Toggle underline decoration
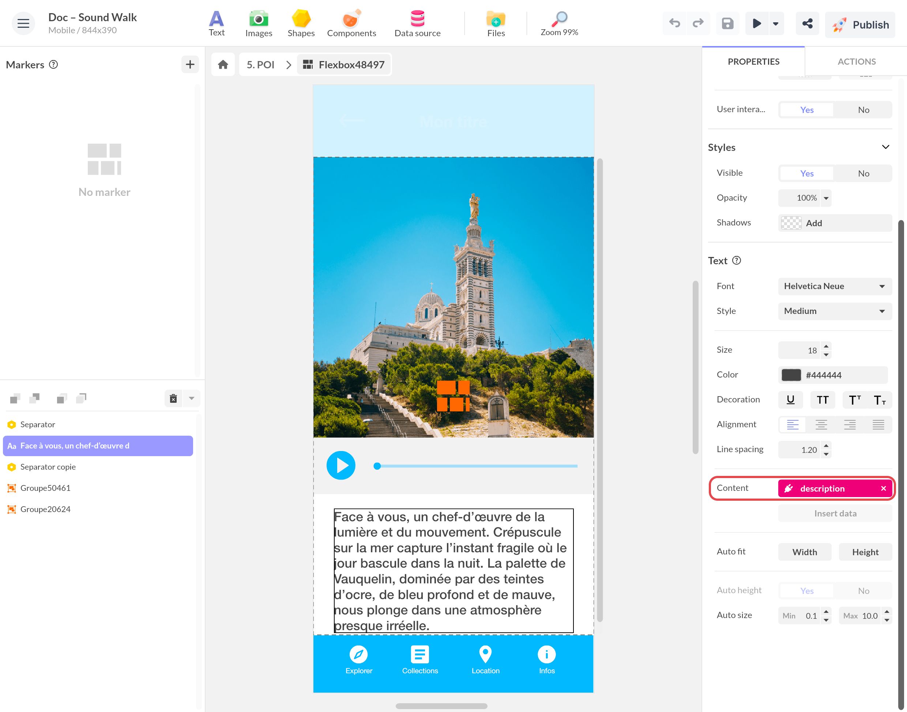This screenshot has width=907, height=712. point(790,400)
